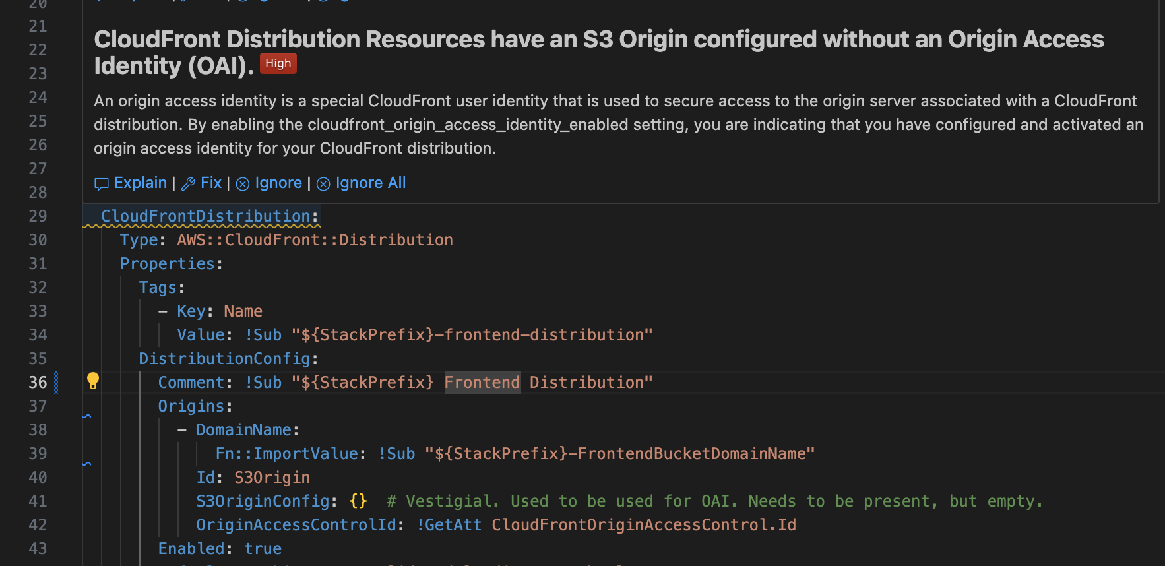This screenshot has width=1165, height=566.
Task: Click the circle-slash icon beside Ignore All
Action: click(323, 184)
